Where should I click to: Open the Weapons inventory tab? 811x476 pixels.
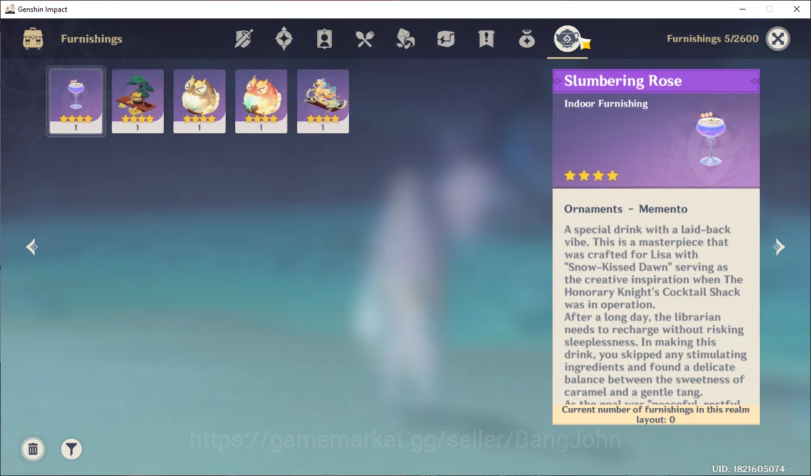(x=244, y=39)
